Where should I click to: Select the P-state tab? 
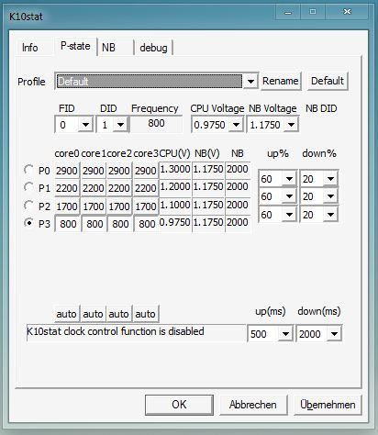[75, 46]
